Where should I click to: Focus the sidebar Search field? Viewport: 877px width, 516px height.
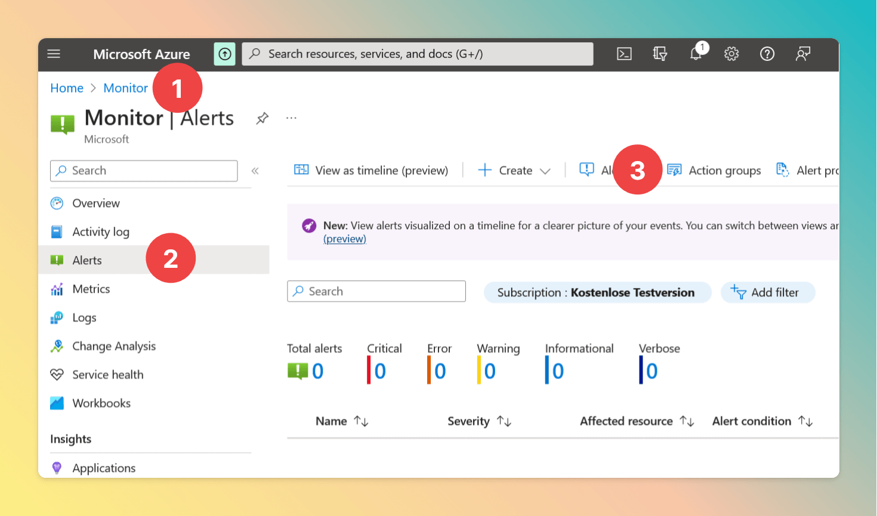144,171
